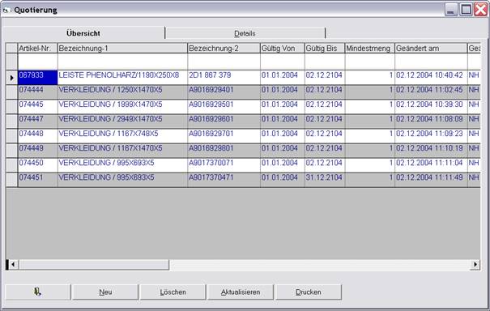Select article number 074445 cell
This screenshot has height=311, width=490.
coord(37,107)
